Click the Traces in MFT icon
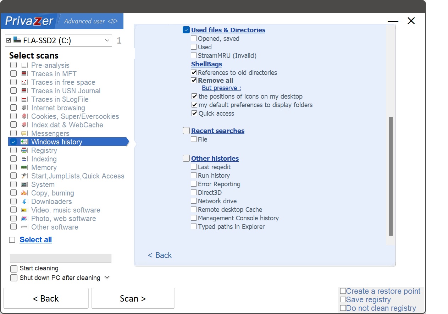The height and width of the screenshot is (314, 448). click(24, 74)
